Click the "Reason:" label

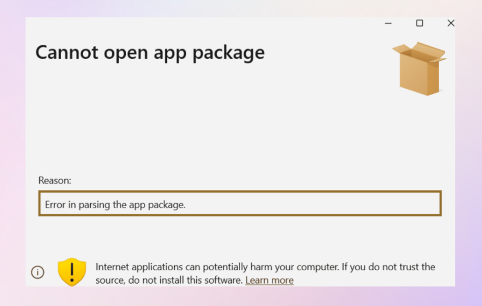coord(55,180)
